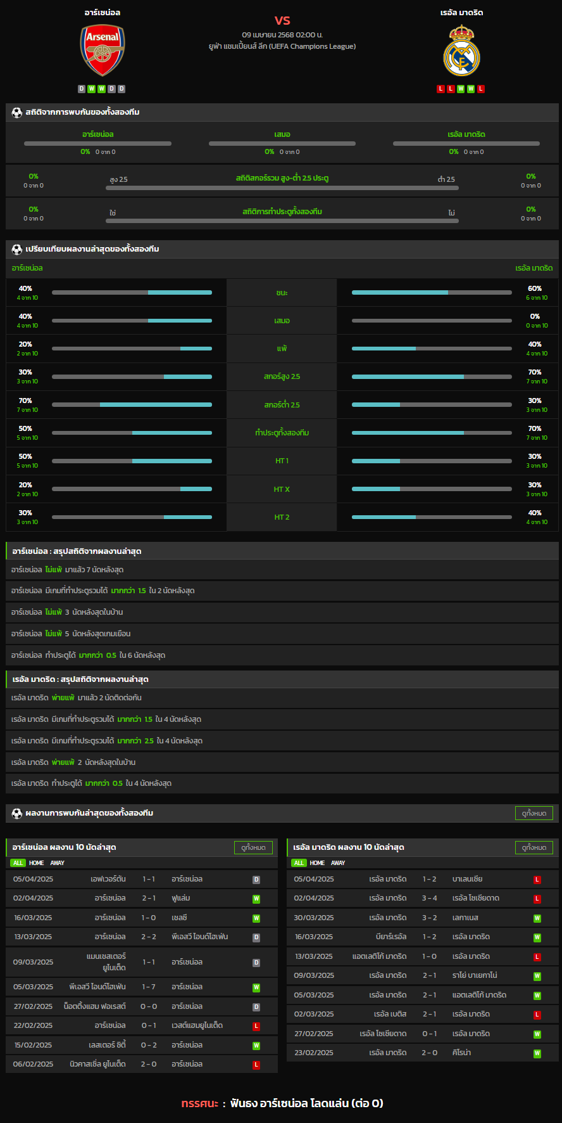Click the L badge on Atletico Madrid 1-0 Real Madrid row

tap(537, 957)
